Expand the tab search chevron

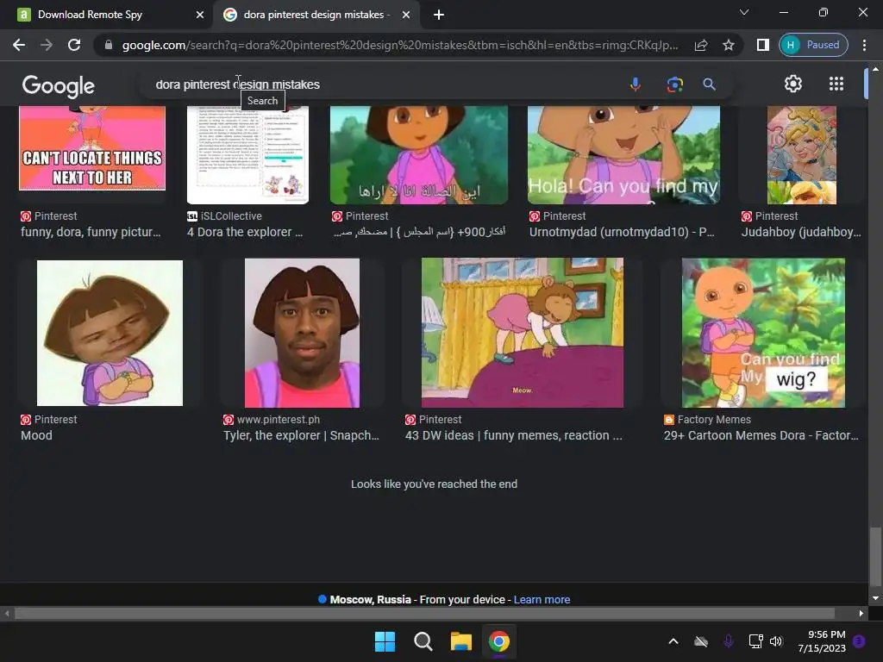tap(744, 12)
